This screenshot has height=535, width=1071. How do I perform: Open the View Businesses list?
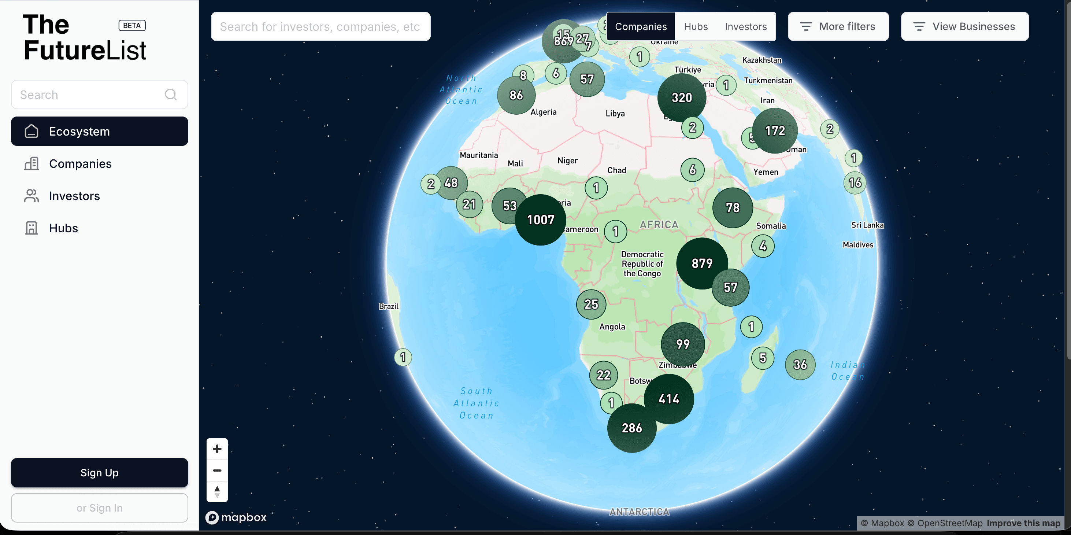tap(964, 27)
